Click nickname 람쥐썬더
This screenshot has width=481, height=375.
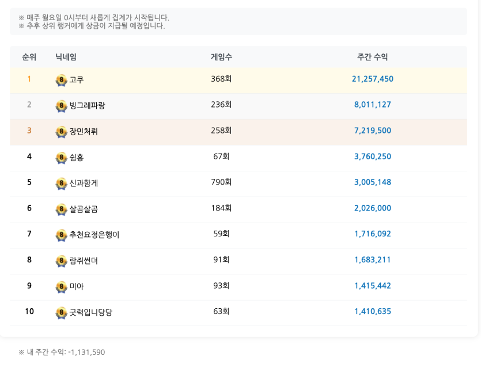pyautogui.click(x=84, y=261)
